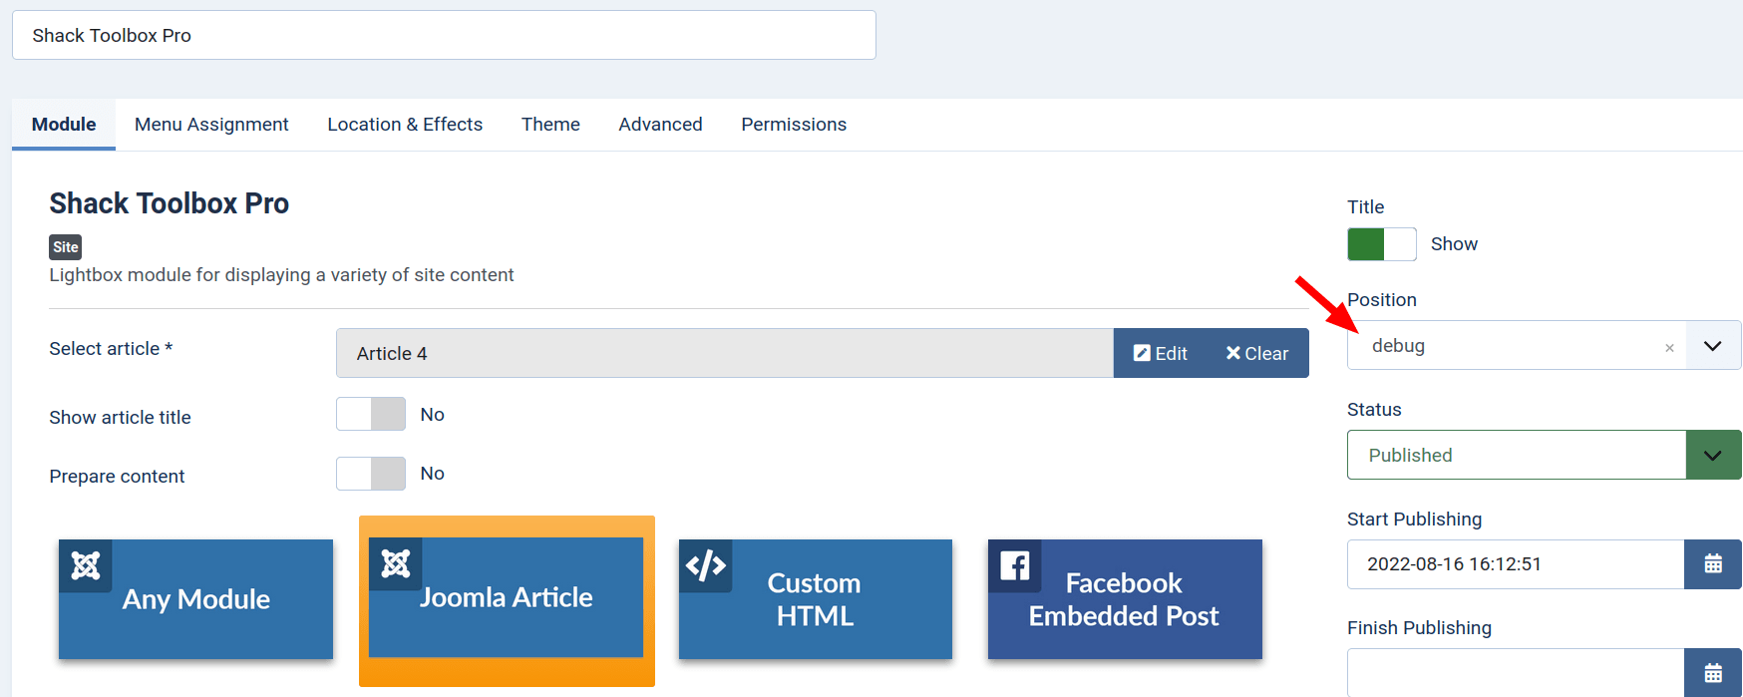
Task: Click the Joomla icon on Joomla Article tile
Action: coord(396,564)
